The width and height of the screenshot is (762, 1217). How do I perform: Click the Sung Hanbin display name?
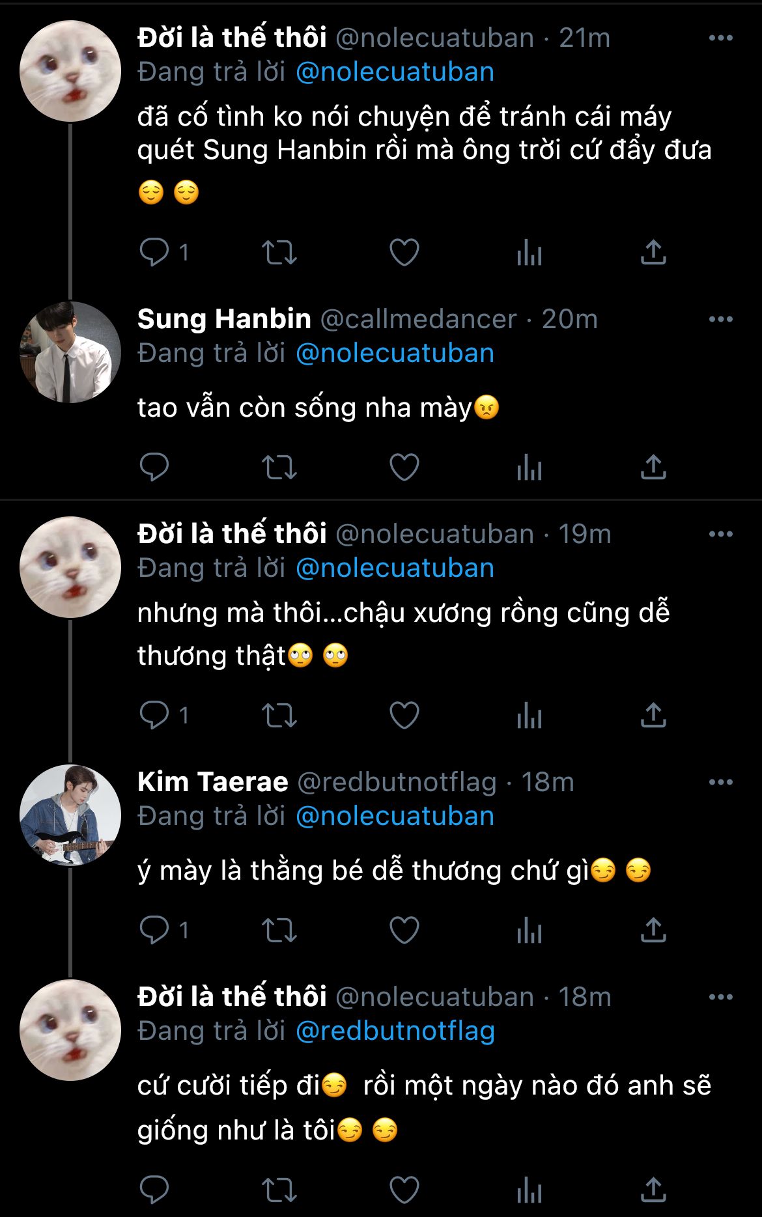(224, 319)
